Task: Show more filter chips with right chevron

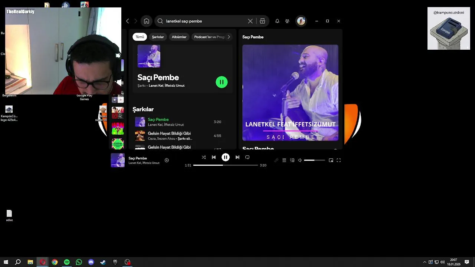Action: tap(229, 37)
